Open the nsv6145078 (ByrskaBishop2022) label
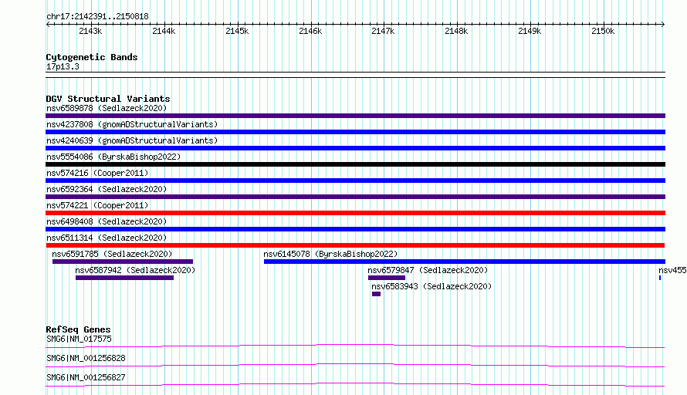This screenshot has height=395, width=687. pyautogui.click(x=330, y=254)
